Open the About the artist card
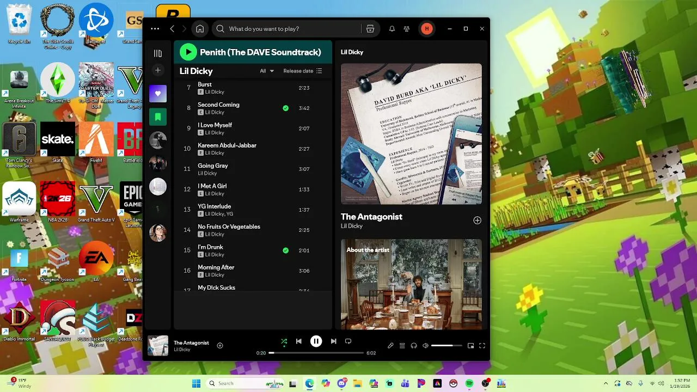Screen dimensions: 697x392 click(411, 284)
